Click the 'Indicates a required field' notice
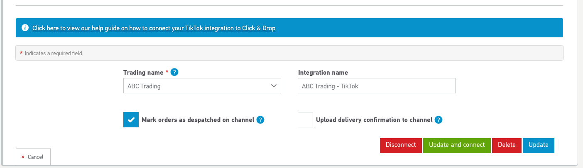Image resolution: width=583 pixels, height=168 pixels. tap(53, 53)
